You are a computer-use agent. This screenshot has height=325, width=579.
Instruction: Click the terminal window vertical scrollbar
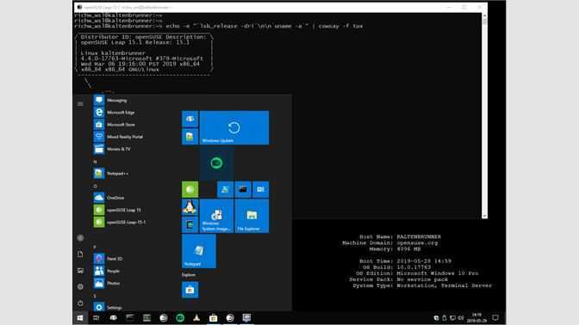[x=484, y=116]
